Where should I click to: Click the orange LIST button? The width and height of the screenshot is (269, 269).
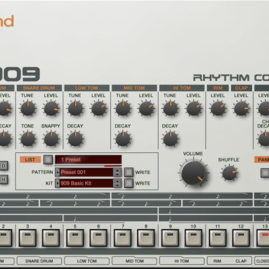click(x=30, y=160)
